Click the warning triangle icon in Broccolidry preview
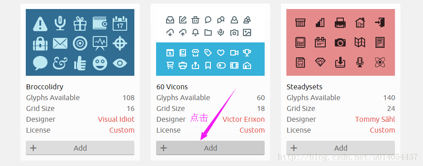 click(x=40, y=23)
